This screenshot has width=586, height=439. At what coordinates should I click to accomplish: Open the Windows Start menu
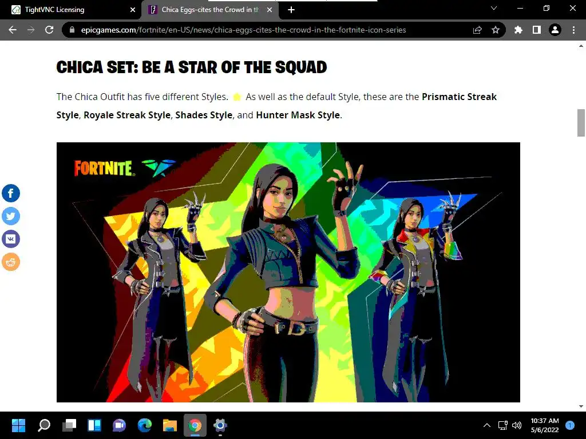coord(18,425)
